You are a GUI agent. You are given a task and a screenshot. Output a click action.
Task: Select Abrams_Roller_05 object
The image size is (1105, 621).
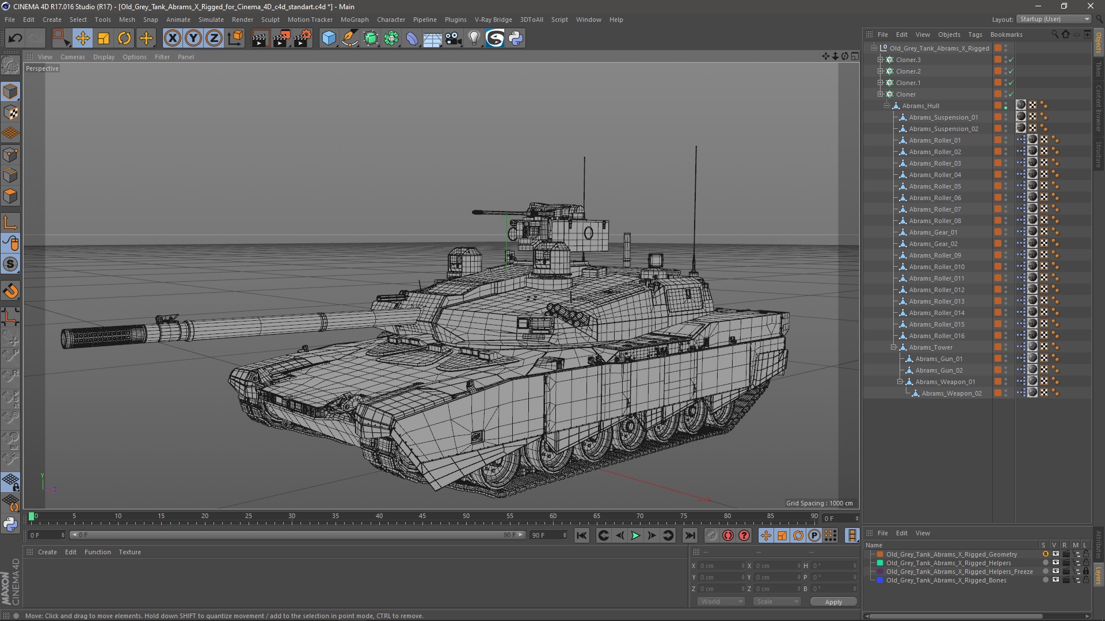pyautogui.click(x=935, y=186)
